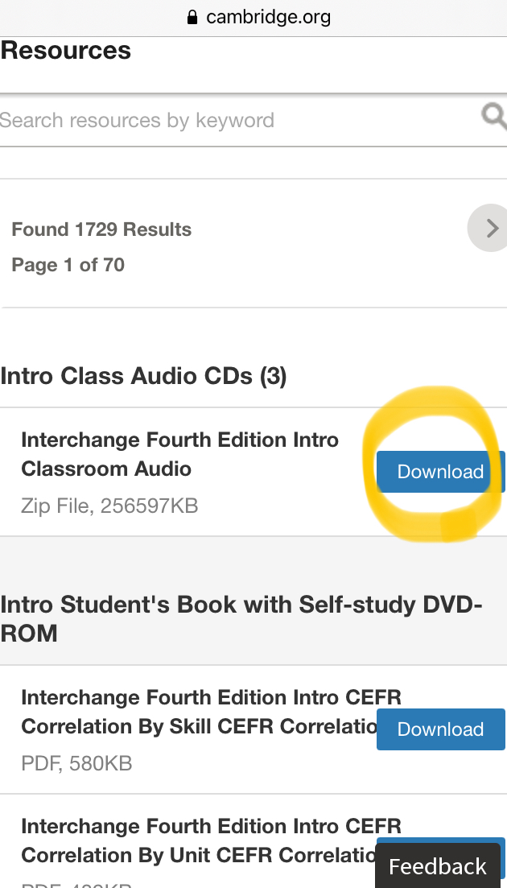This screenshot has height=888, width=507.
Task: Click the Resources heading
Action: pyautogui.click(x=66, y=50)
